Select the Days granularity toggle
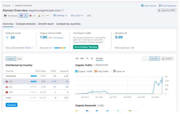180x114 pixels. pyautogui.click(x=146, y=59)
